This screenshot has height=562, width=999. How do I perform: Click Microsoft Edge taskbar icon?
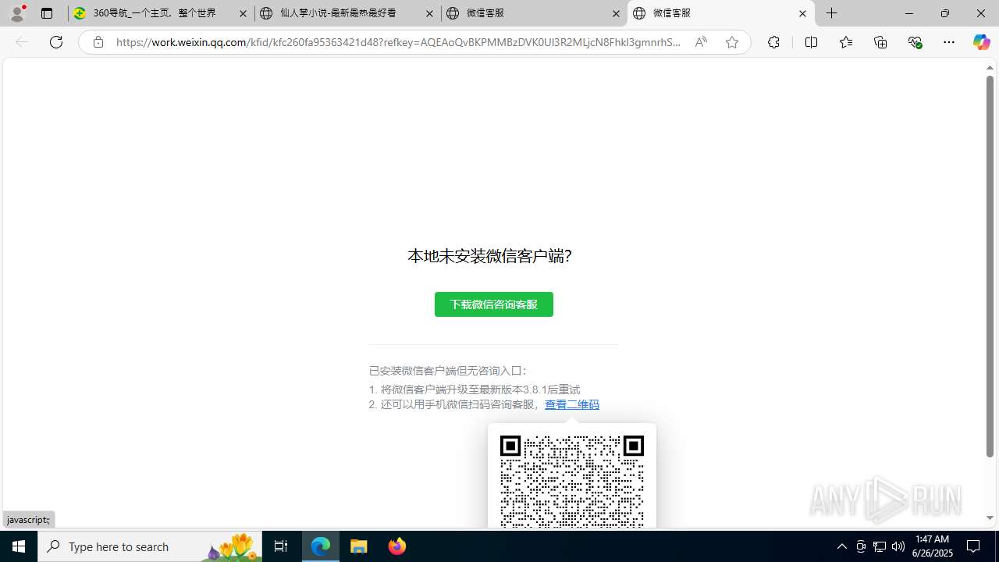[321, 546]
